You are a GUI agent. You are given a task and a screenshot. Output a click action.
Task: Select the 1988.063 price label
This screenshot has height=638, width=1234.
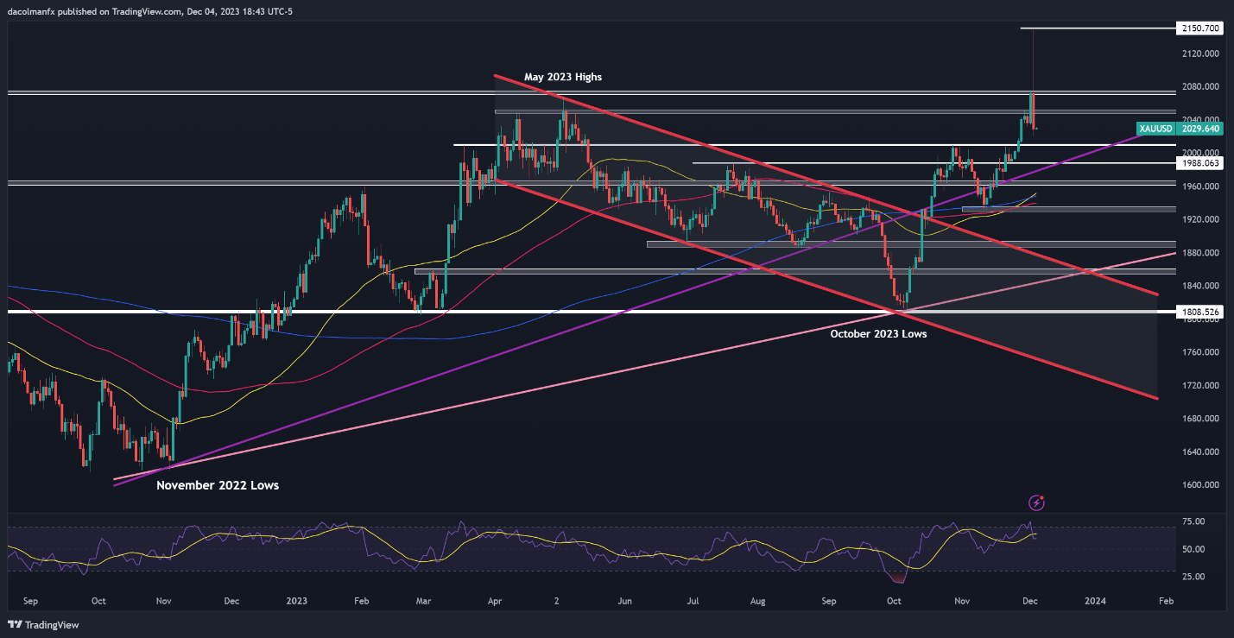[x=1199, y=162]
